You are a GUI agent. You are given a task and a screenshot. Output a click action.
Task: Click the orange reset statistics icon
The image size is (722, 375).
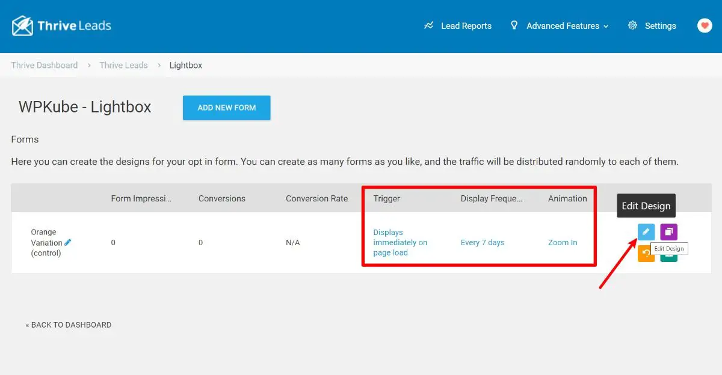646,254
